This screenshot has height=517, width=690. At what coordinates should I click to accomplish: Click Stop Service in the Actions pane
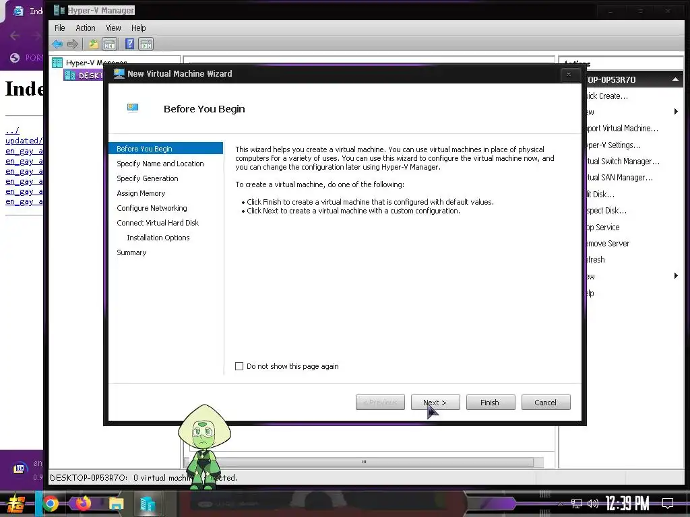[x=603, y=228]
